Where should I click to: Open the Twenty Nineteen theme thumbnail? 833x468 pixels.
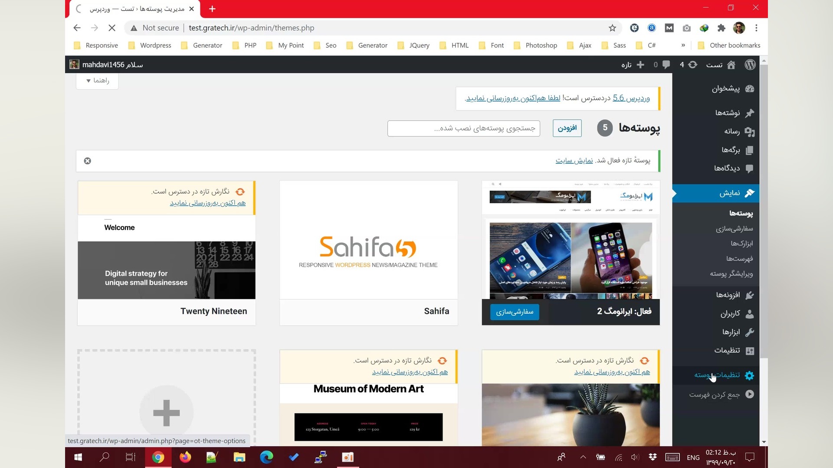[167, 257]
